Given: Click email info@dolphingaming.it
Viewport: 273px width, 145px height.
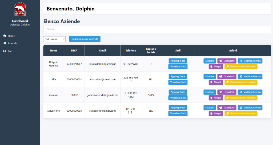Looking at the screenshot, I should 103,64.
